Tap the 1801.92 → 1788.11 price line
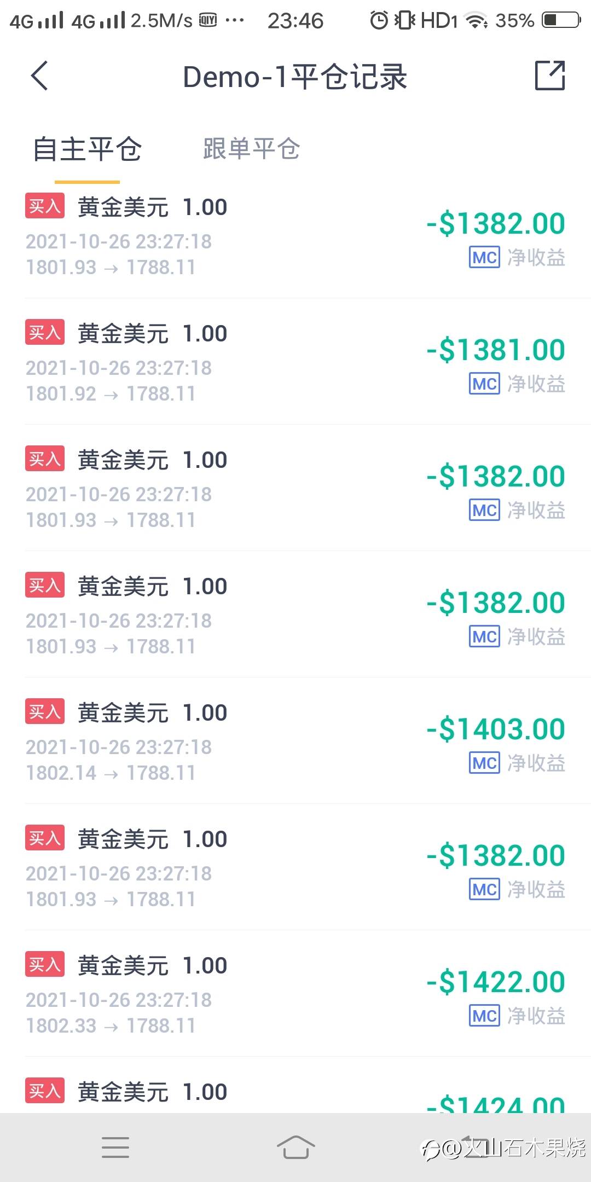Image resolution: width=591 pixels, height=1182 pixels. (111, 393)
